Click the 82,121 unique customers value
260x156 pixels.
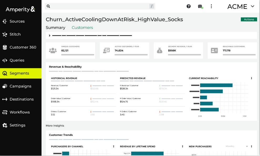coord(65,50)
